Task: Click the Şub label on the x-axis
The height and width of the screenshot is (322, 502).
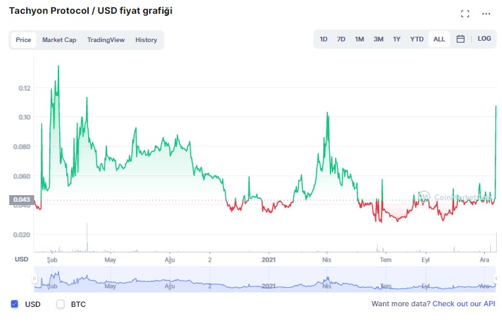Action: pyautogui.click(x=52, y=260)
